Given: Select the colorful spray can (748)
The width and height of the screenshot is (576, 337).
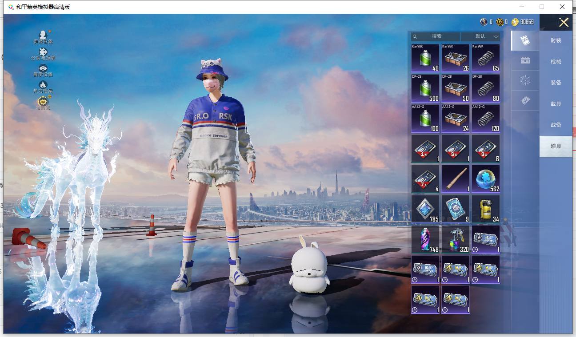Looking at the screenshot, I should 425,239.
